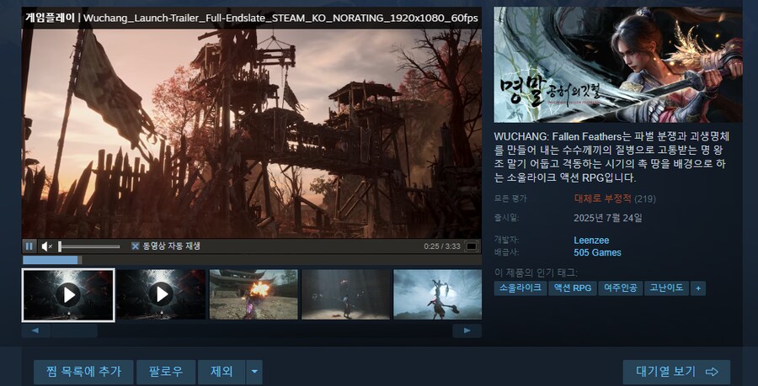Image resolution: width=758 pixels, height=386 pixels.
Task: View the dark hall screenshot thumbnail
Action: pos(345,294)
